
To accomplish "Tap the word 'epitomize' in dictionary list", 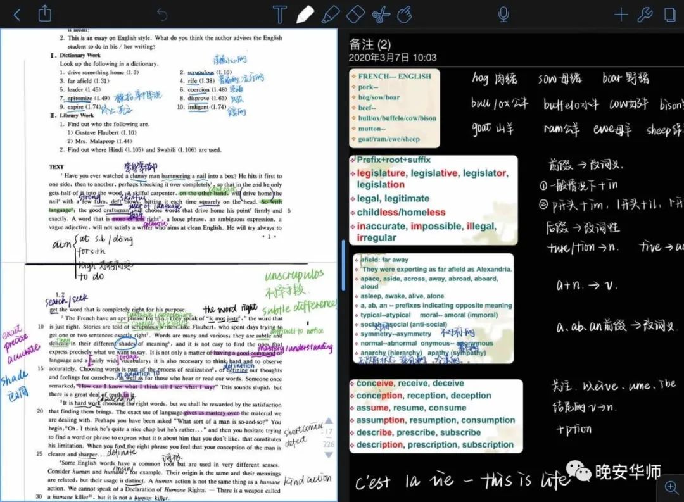I will point(79,98).
